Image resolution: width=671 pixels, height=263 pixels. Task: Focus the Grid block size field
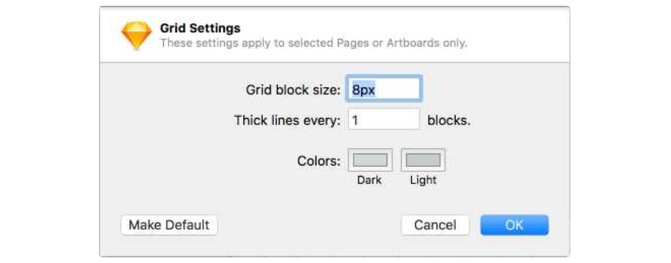pyautogui.click(x=385, y=89)
